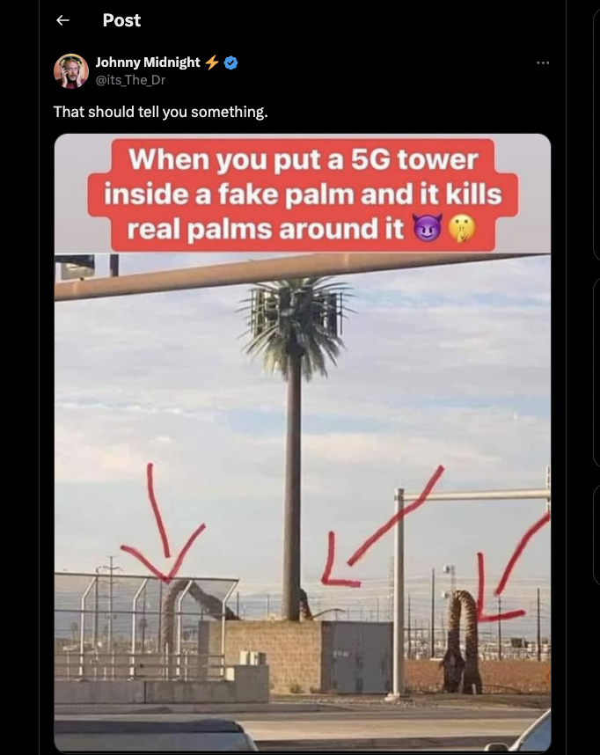Select the text 'That should tell you something.'
The width and height of the screenshot is (600, 755).
(160, 112)
